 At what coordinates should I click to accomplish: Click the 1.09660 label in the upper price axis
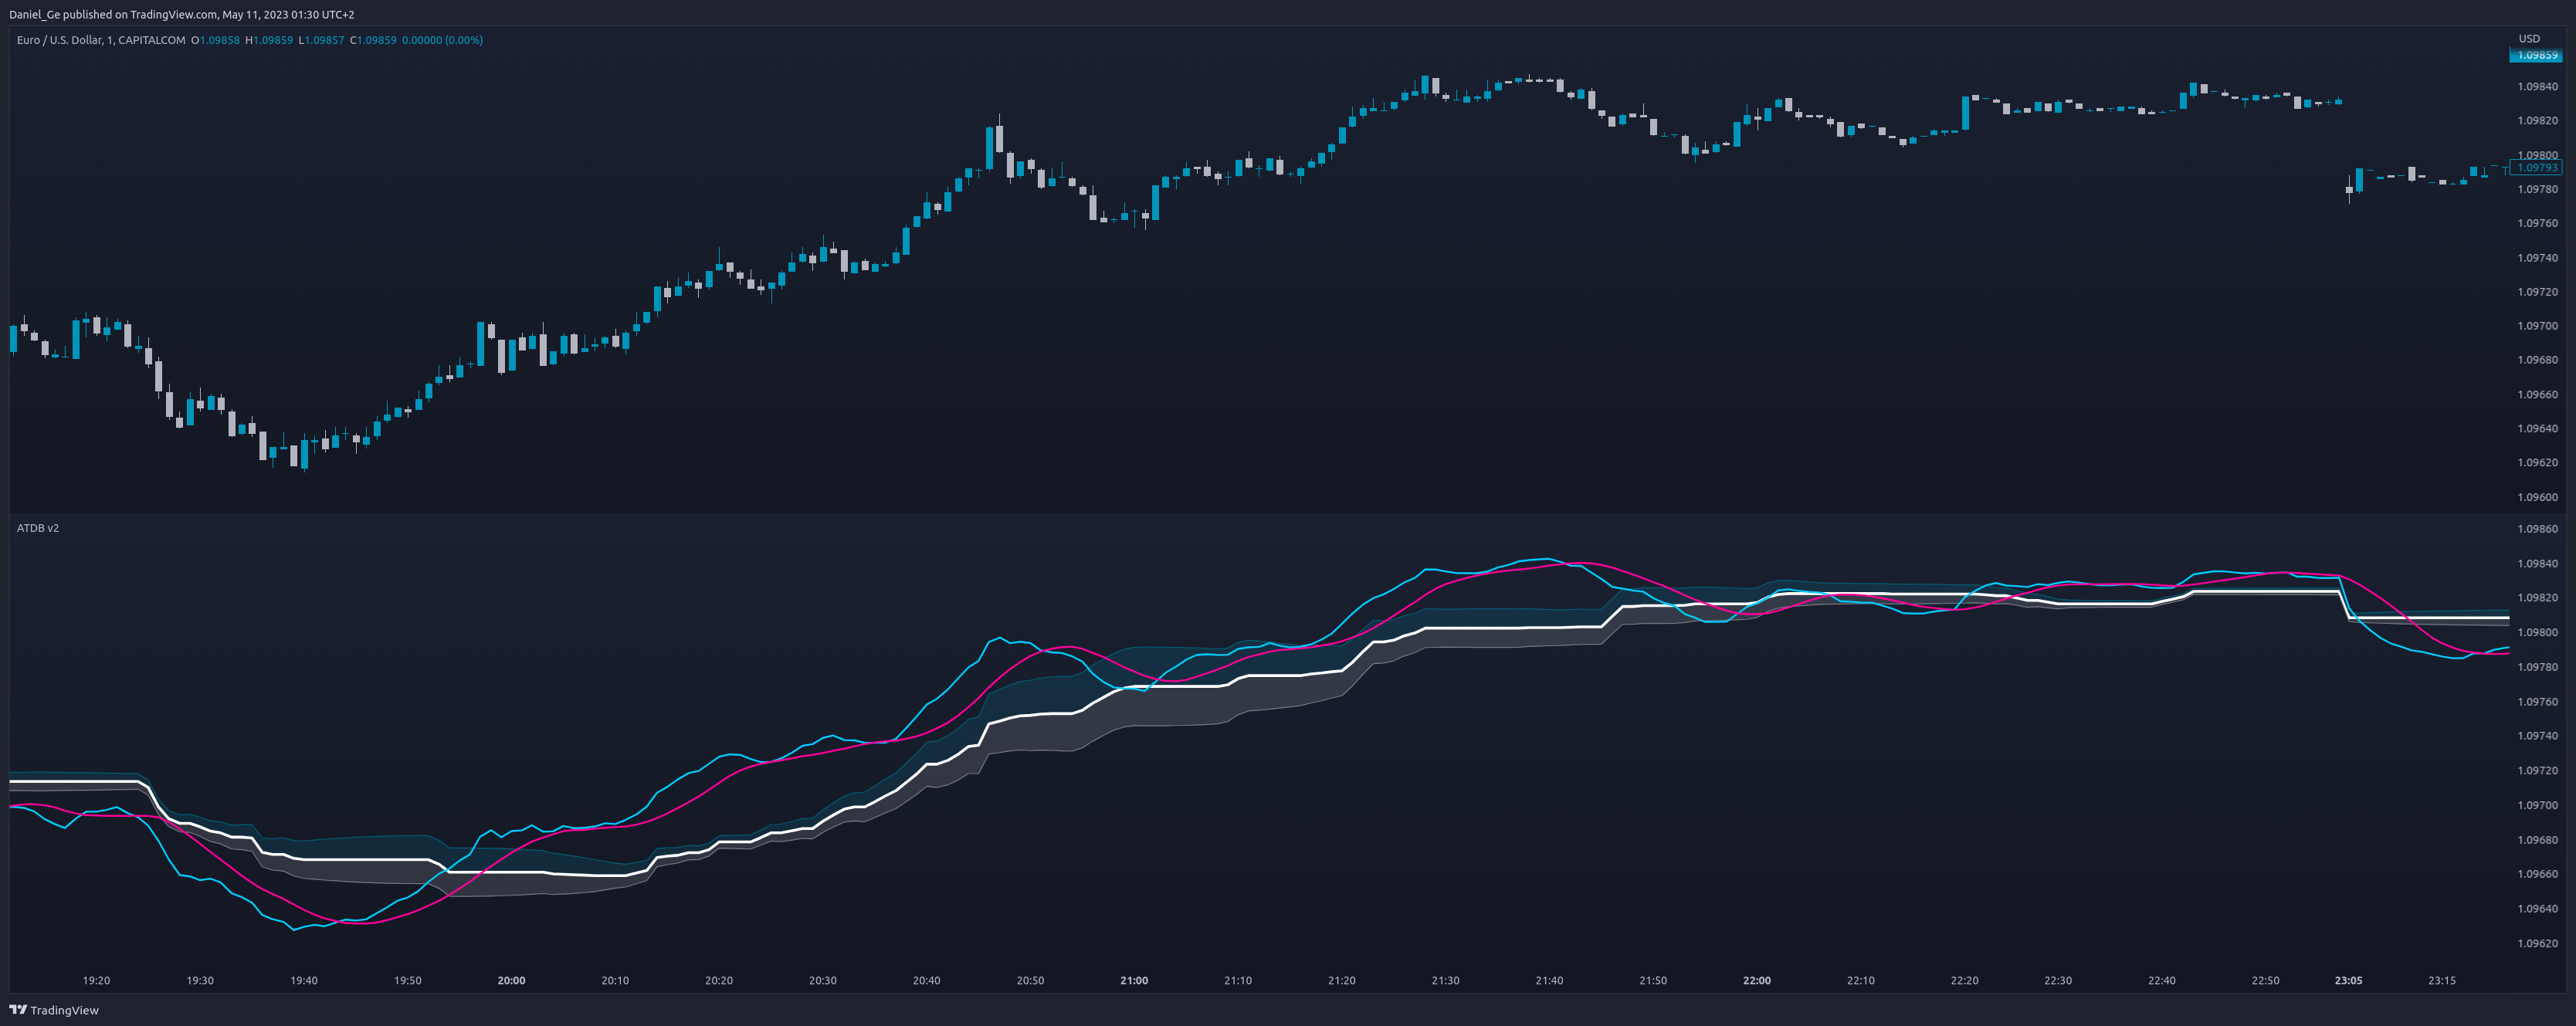pos(2537,395)
